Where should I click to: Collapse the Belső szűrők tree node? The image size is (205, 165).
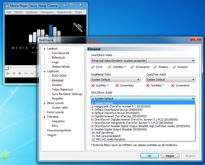point(44,103)
